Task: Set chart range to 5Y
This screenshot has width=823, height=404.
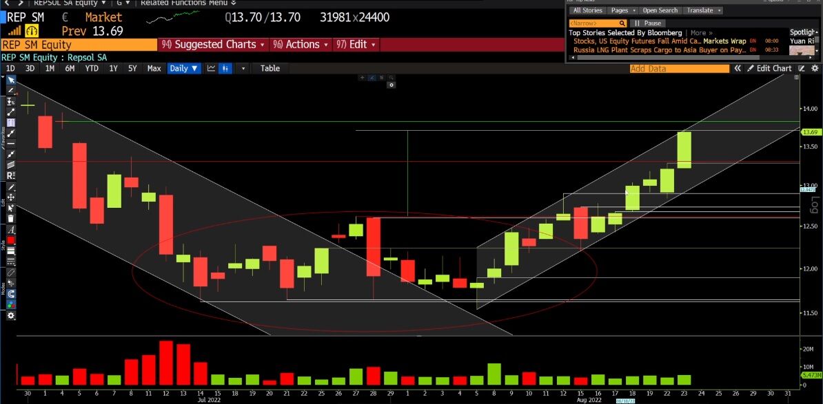Action: point(132,68)
